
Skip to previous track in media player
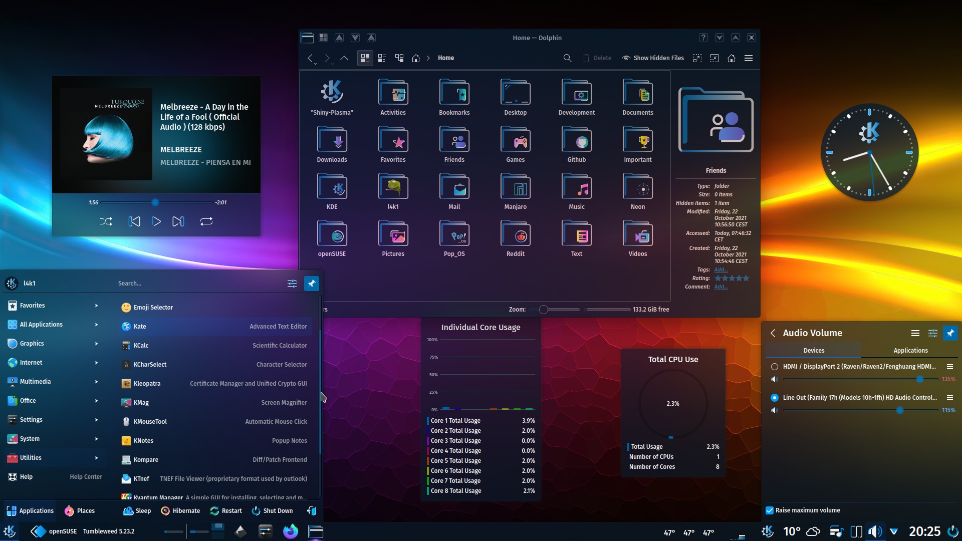coord(134,221)
